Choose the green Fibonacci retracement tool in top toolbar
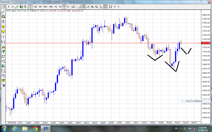Screen dimensions: 212x132 coord(21,7)
